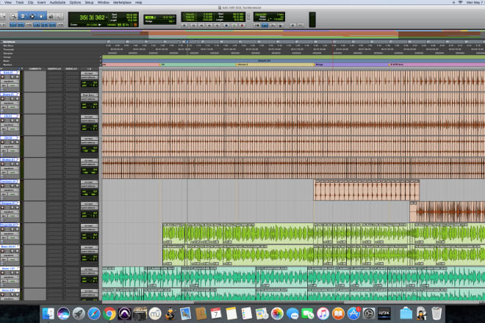485x323 pixels.
Task: Open Safari from the Dock
Action: [x=94, y=313]
